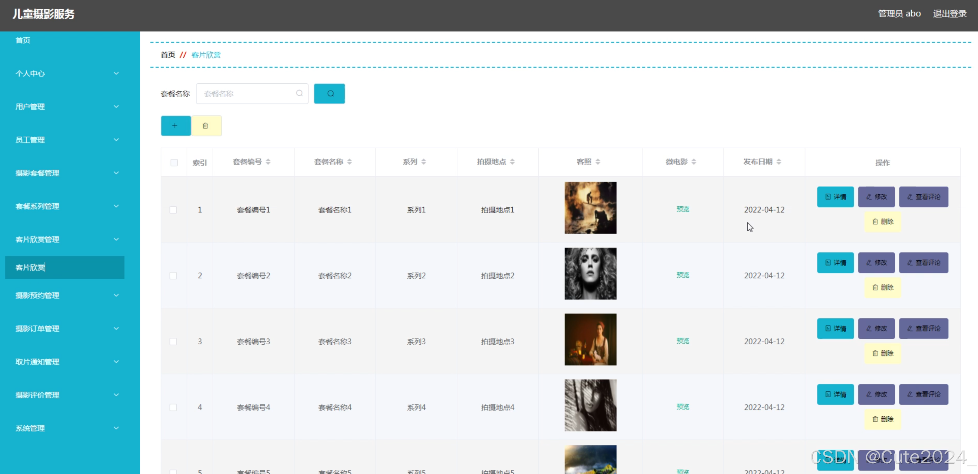Click 退出登录 to log out
This screenshot has width=978, height=474.
(x=949, y=14)
